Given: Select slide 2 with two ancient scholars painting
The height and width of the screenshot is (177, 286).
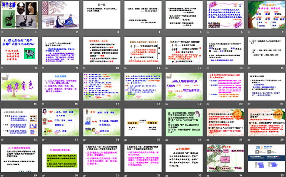Looking at the screenshot, I should [x=61, y=15].
